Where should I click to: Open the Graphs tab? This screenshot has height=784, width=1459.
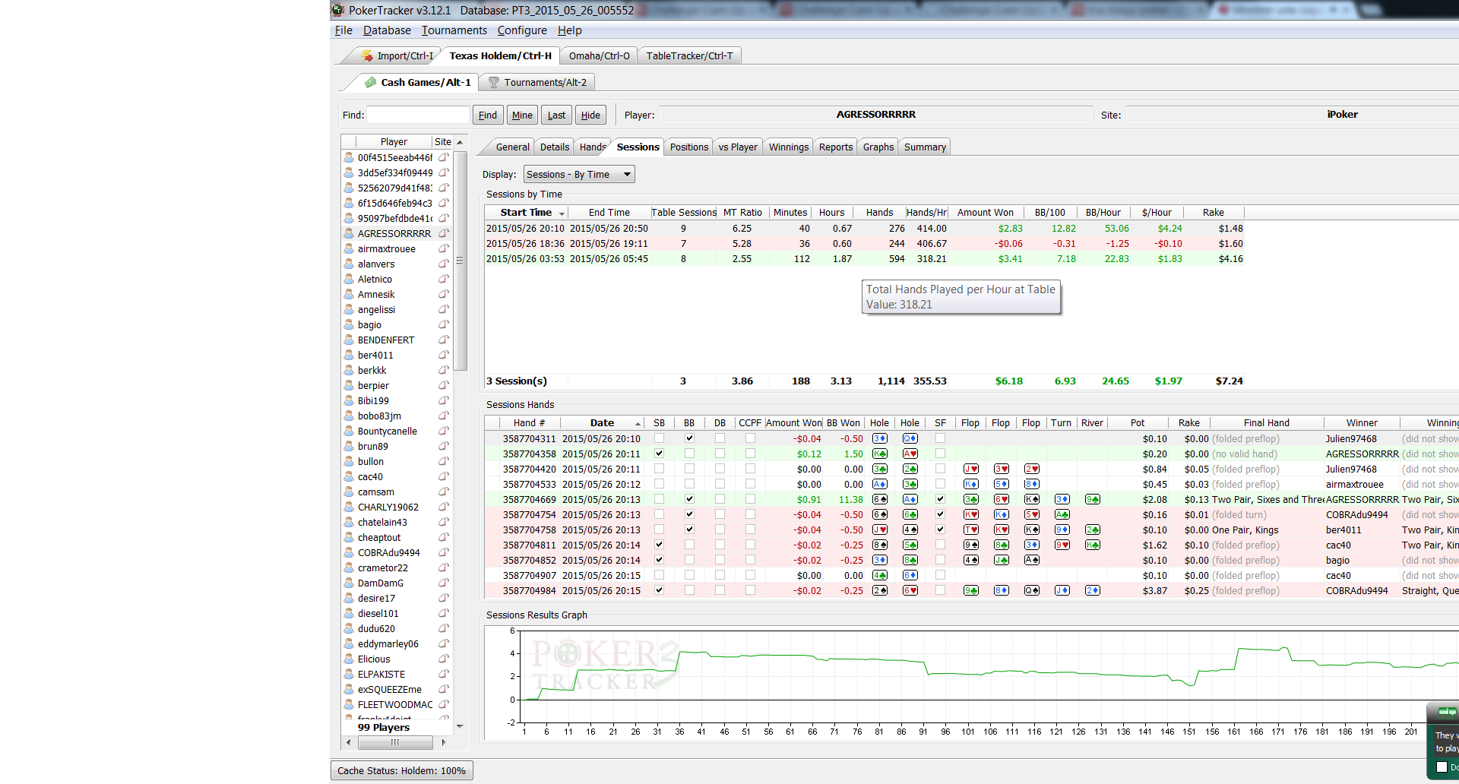point(878,147)
